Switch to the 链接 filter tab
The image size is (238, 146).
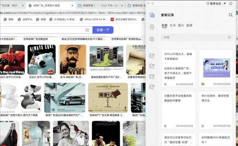point(189,25)
